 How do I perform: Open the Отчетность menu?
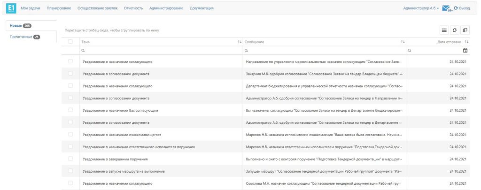coord(133,8)
